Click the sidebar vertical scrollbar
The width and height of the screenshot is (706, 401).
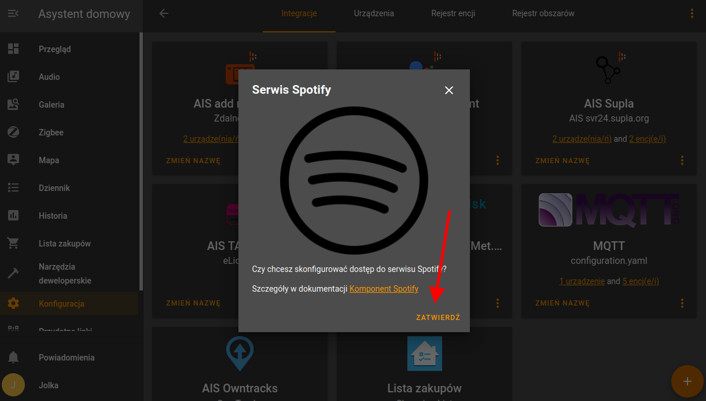pos(141,162)
